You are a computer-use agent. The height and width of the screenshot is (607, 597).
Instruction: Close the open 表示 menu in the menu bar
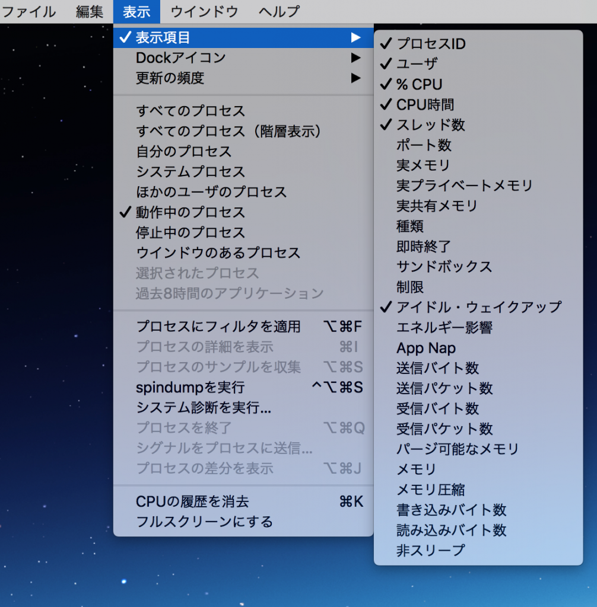(136, 12)
